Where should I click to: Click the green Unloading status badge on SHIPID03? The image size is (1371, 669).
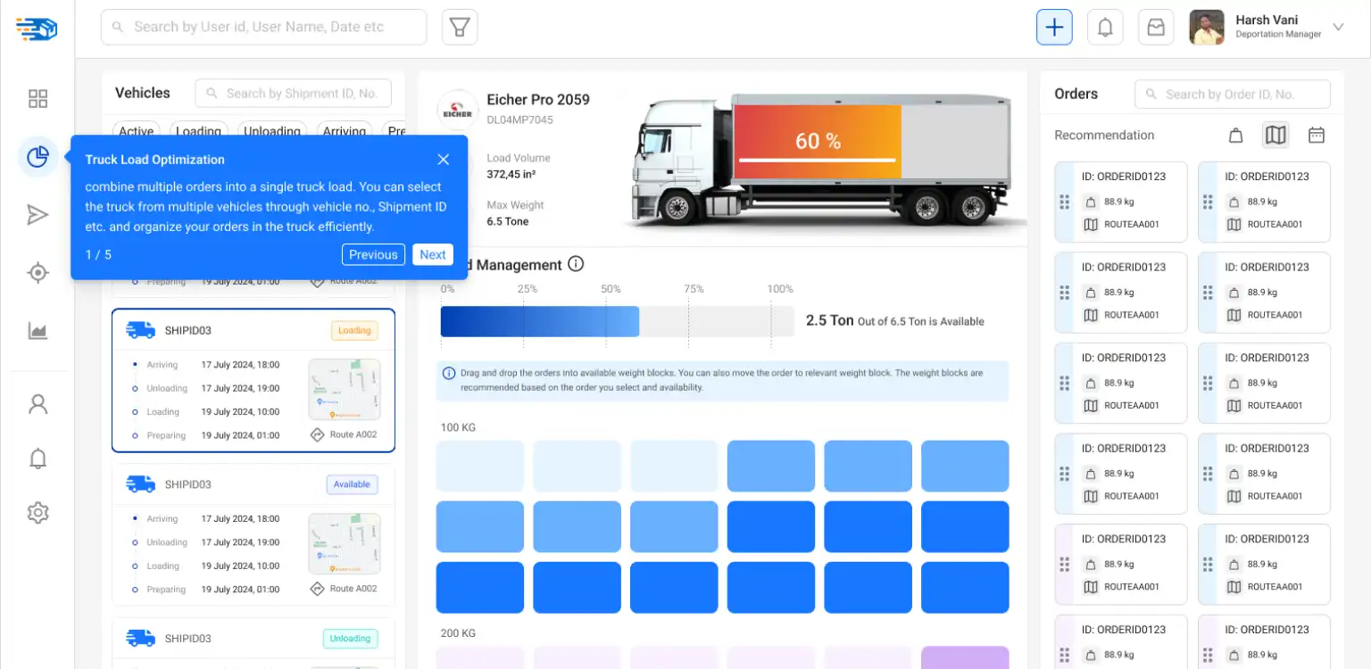click(x=350, y=639)
